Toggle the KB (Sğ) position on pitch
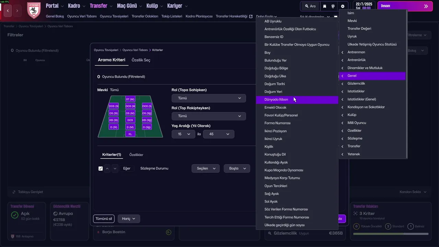Image resolution: width=439 pixels, height=247 pixels. (147, 120)
